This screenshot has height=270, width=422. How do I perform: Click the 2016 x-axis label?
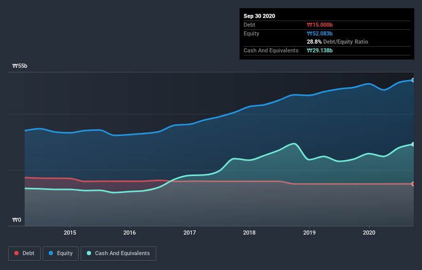(130, 233)
